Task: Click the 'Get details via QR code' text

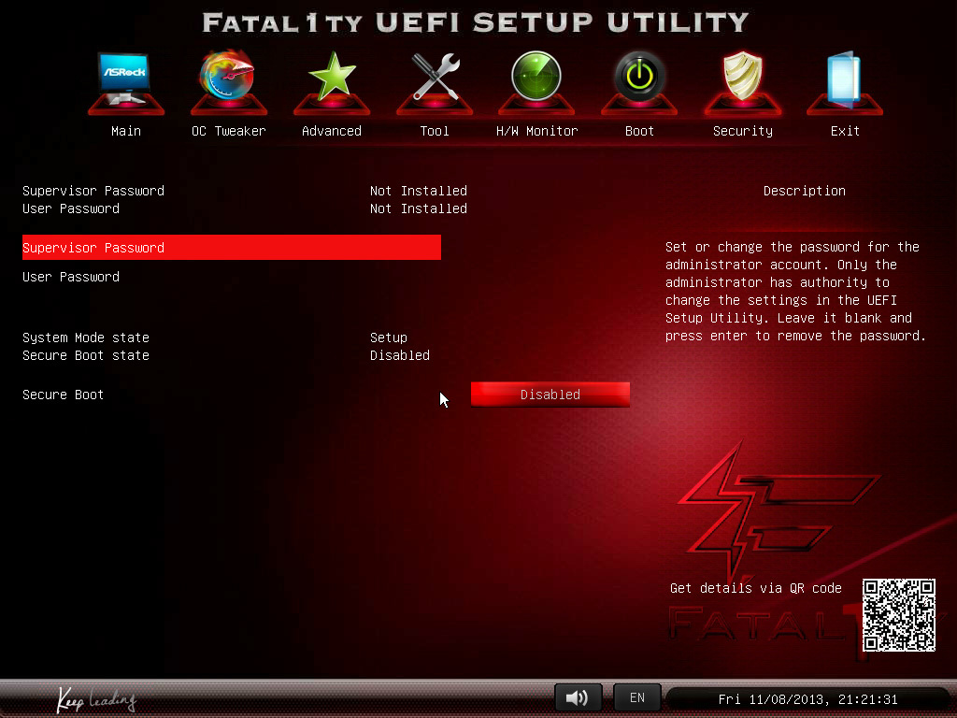Action: tap(755, 587)
